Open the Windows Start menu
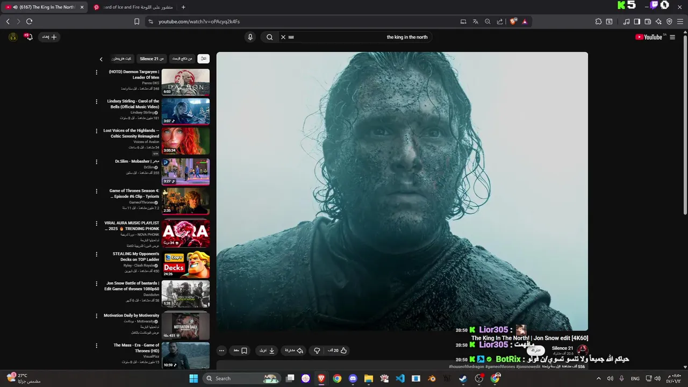The image size is (688, 387). point(193,378)
